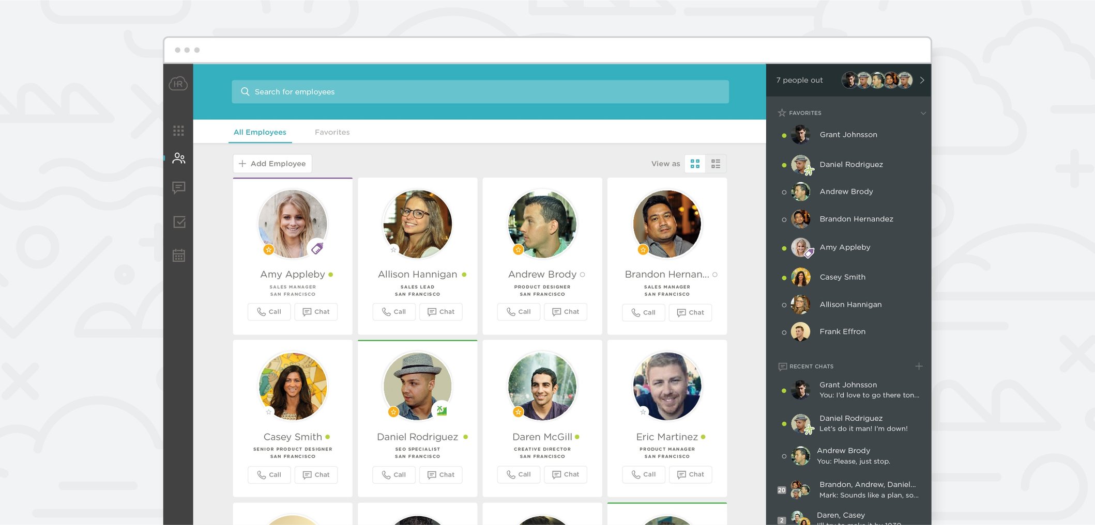The height and width of the screenshot is (525, 1095).
Task: Start a new chat with the plus icon
Action: [x=919, y=366]
